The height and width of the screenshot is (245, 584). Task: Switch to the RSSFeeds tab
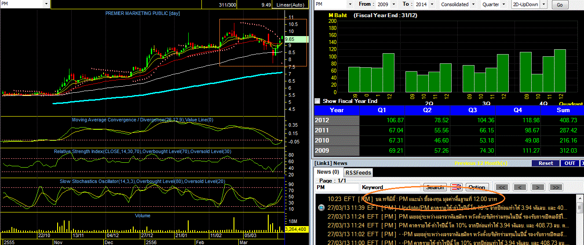(x=358, y=172)
